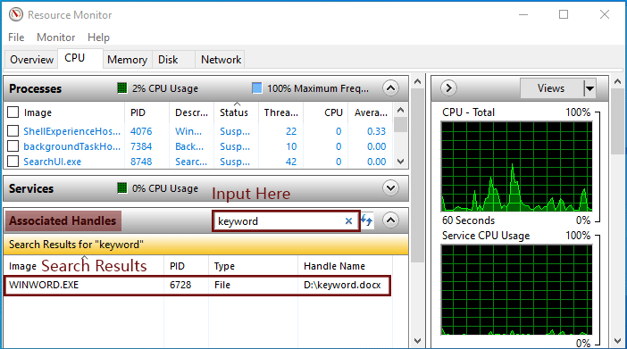Open the File menu
627x349 pixels.
point(16,37)
